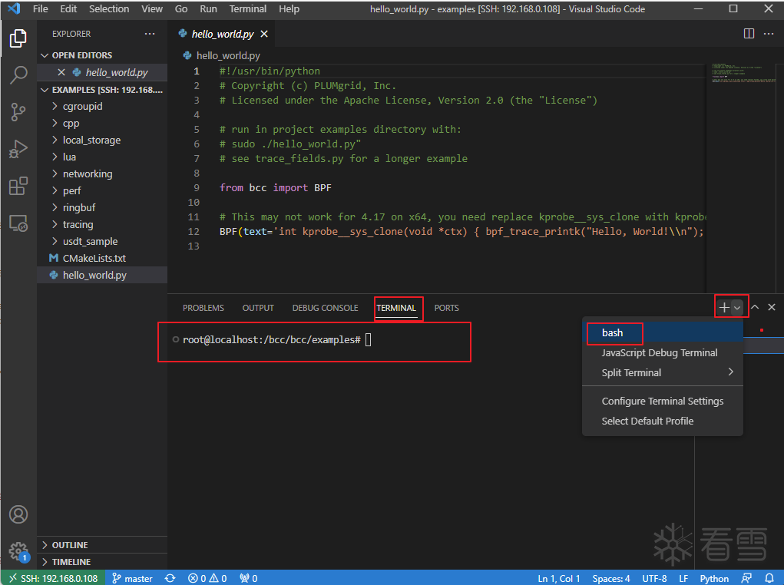Open the Search view in activity bar
This screenshot has height=585, width=784.
click(18, 74)
